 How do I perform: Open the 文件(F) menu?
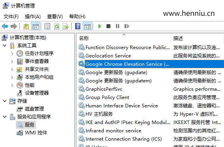pyautogui.click(x=11, y=17)
